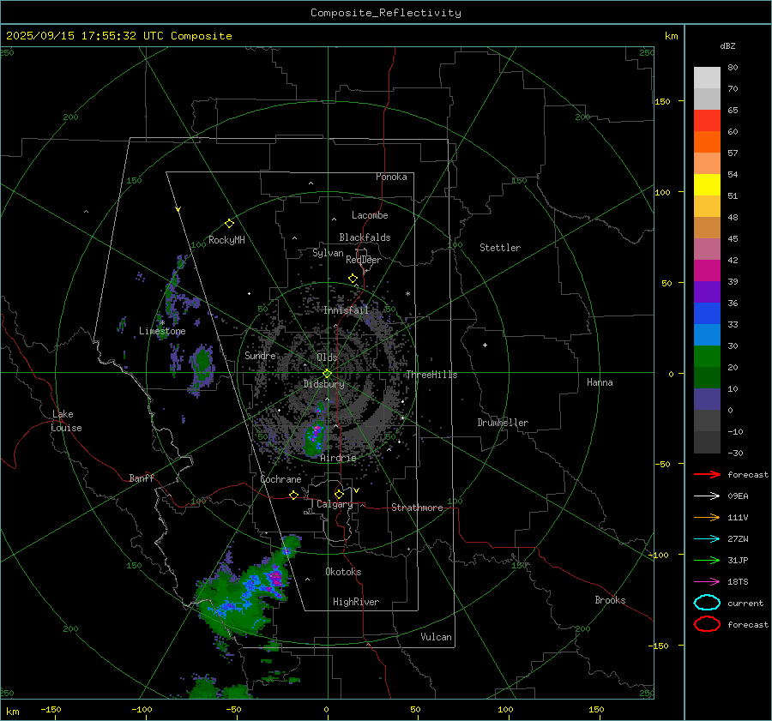Click the Didsbury label near radar center
772x721 pixels.
click(x=323, y=384)
